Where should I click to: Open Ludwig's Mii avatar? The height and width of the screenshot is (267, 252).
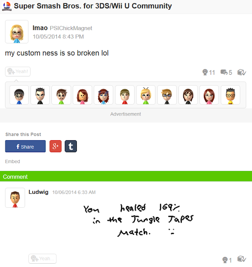click(15, 198)
